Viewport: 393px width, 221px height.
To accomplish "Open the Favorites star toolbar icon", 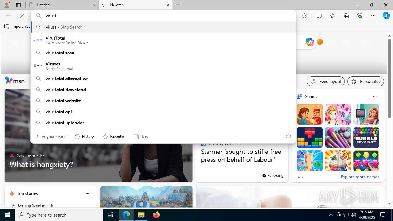I will point(333,16).
